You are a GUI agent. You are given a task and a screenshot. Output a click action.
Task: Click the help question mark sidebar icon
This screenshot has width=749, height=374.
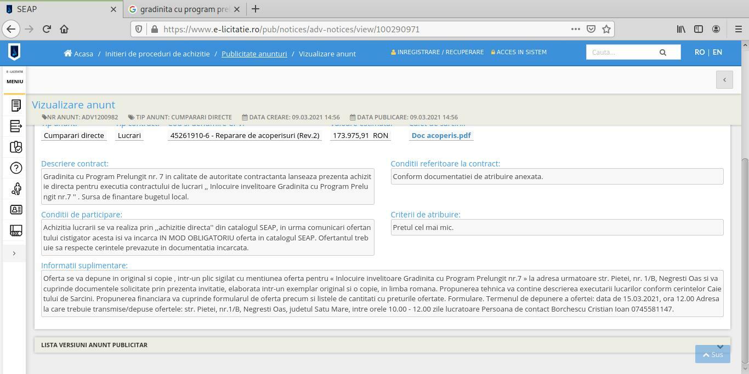(x=16, y=168)
